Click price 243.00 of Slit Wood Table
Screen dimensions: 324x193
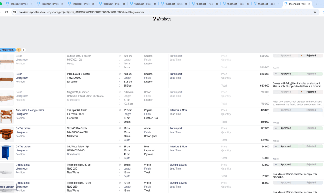tap(266, 146)
